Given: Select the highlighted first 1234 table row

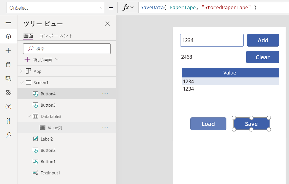Looking at the screenshot, I should (230, 81).
